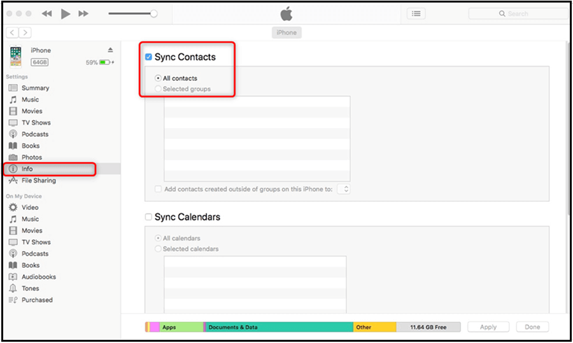Uncheck the Sync Contacts checkbox

[x=148, y=57]
